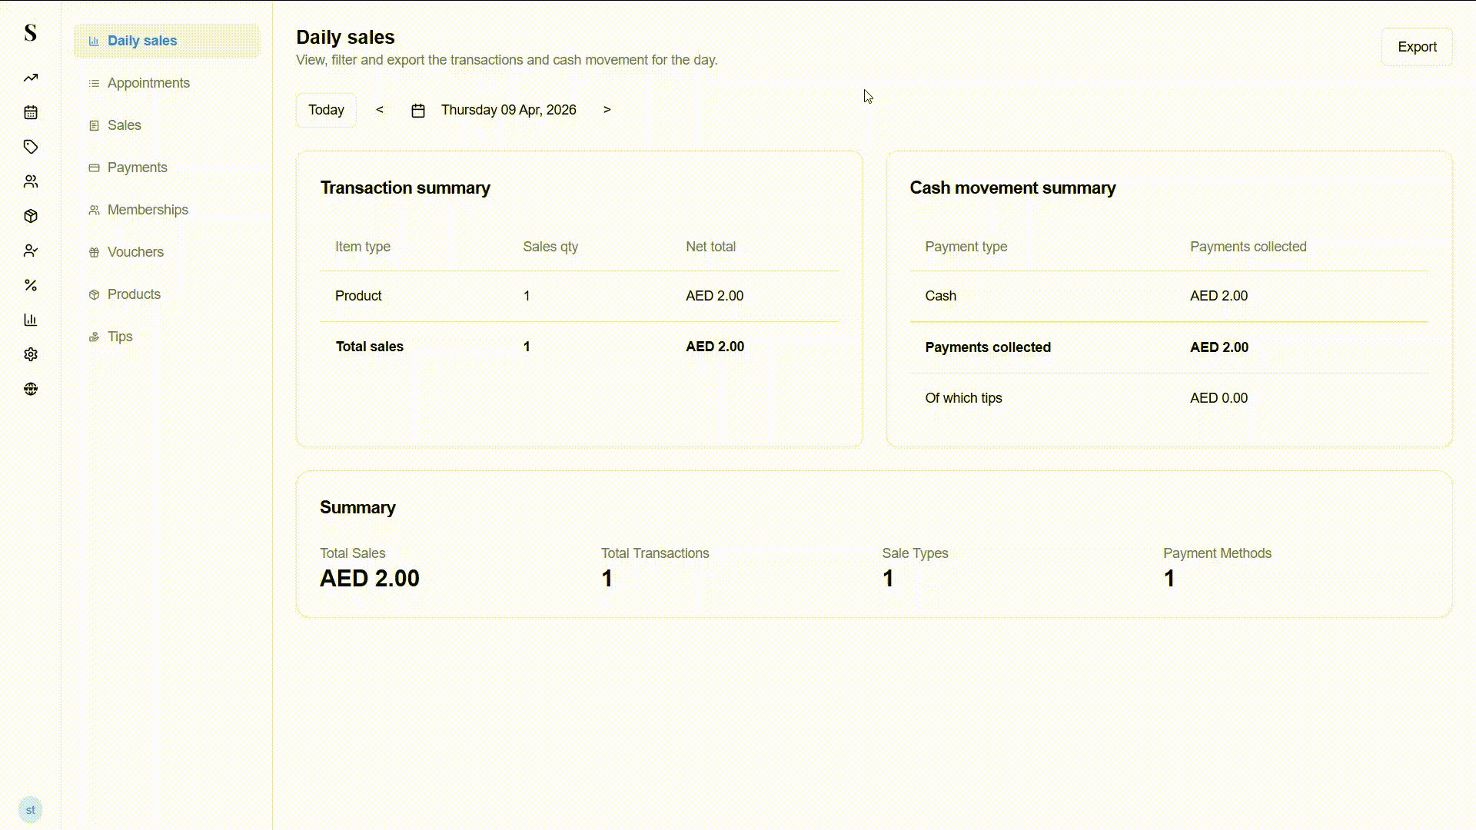Click the Export button

1416,47
